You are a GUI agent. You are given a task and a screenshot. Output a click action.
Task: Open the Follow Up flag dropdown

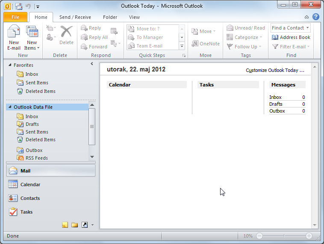click(244, 47)
